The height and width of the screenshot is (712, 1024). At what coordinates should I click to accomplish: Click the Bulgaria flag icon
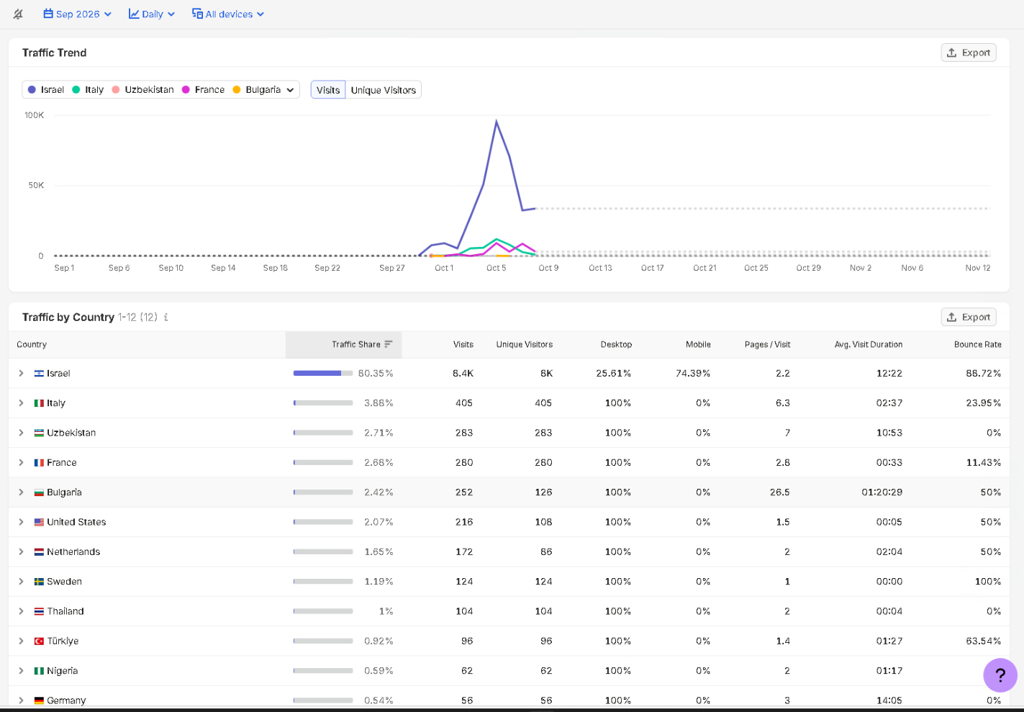[39, 492]
